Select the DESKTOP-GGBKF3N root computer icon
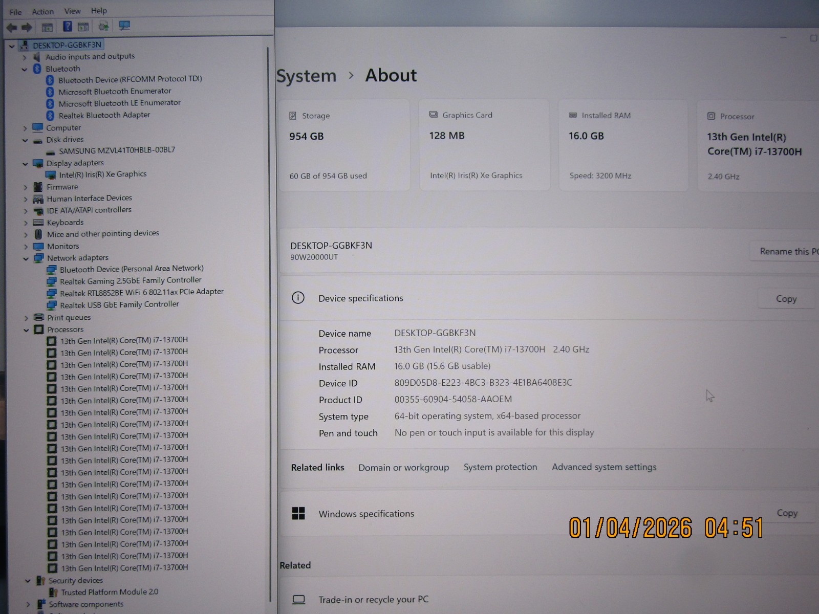819x614 pixels. click(24, 45)
